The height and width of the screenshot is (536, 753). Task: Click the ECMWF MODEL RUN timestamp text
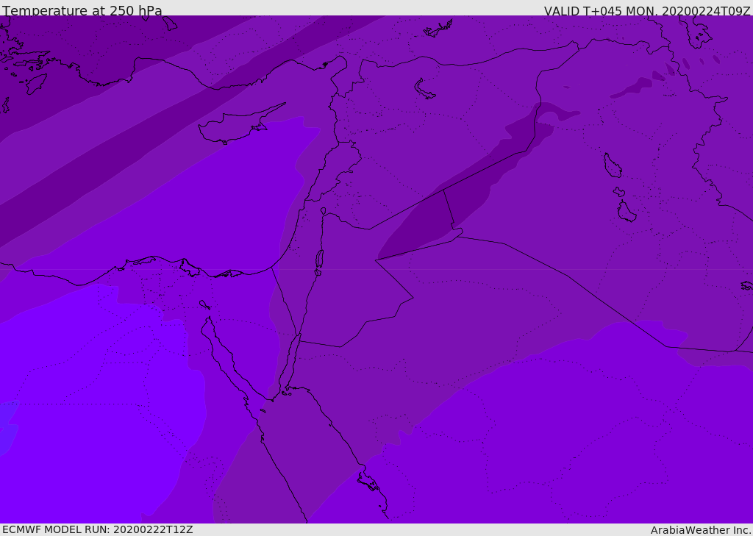(97, 529)
